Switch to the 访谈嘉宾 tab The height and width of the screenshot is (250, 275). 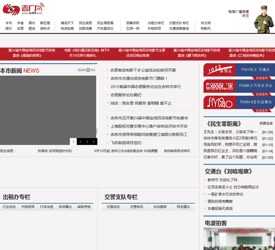(160, 207)
